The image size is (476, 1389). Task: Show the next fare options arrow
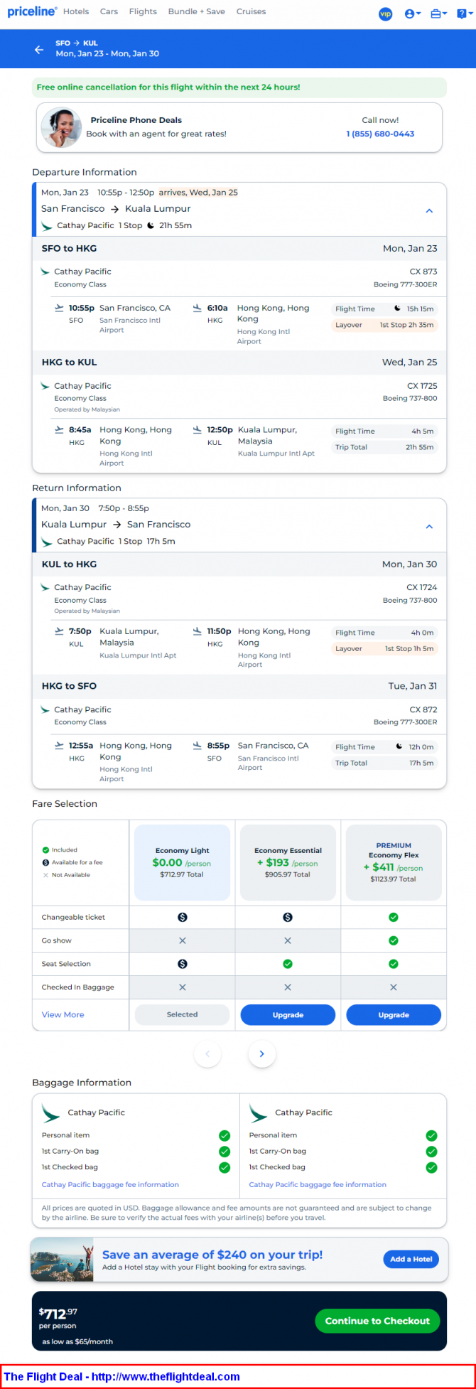pyautogui.click(x=261, y=1054)
